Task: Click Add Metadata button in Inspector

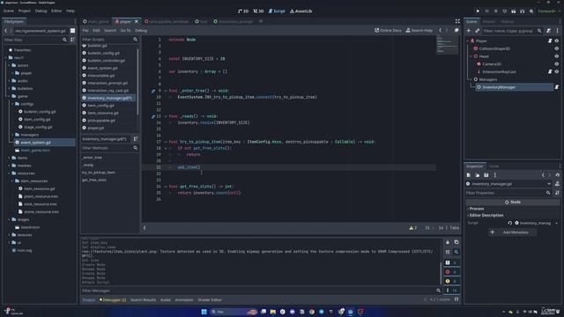Action: (512, 232)
